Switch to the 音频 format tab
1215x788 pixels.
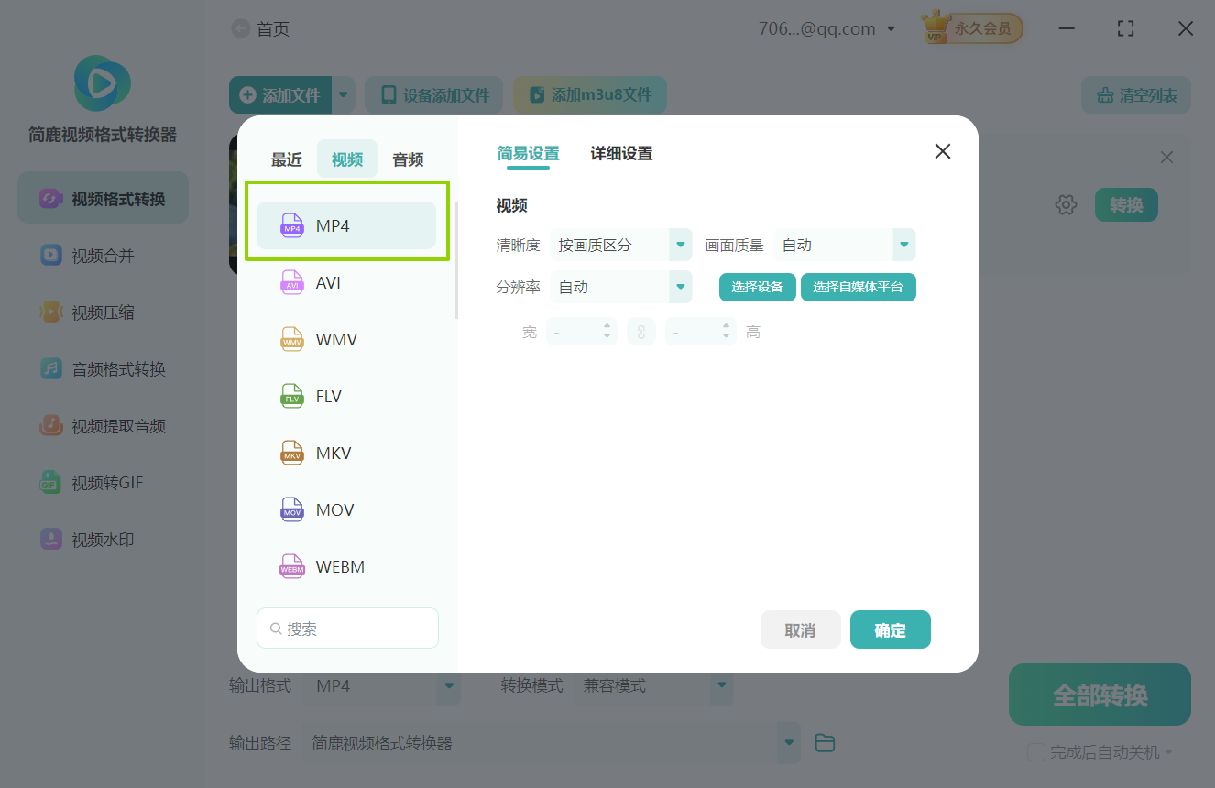coord(407,159)
